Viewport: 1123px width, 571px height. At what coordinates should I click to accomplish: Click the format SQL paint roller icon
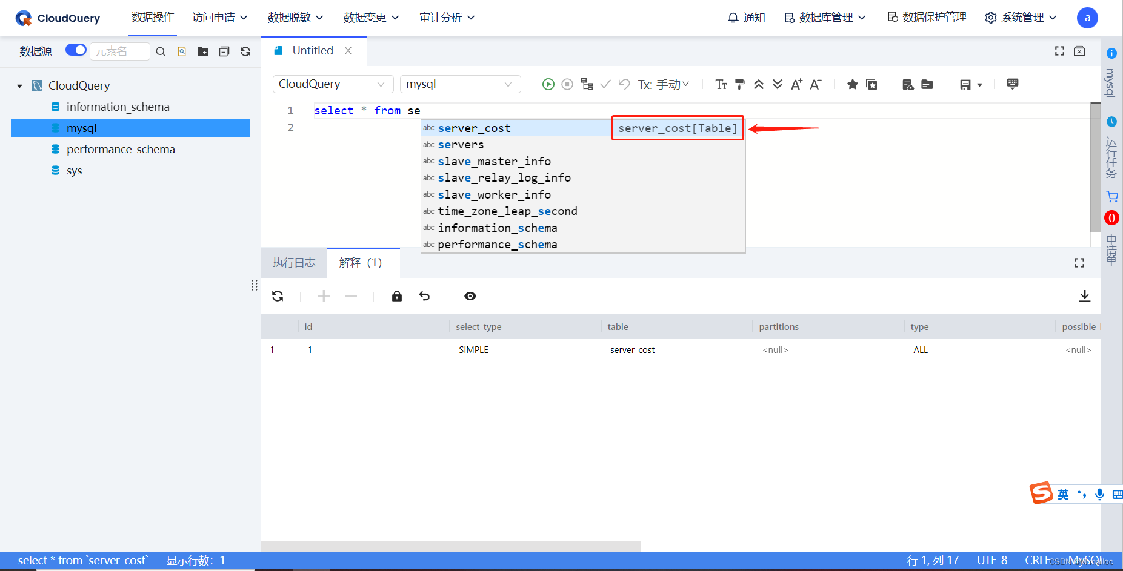click(x=740, y=84)
